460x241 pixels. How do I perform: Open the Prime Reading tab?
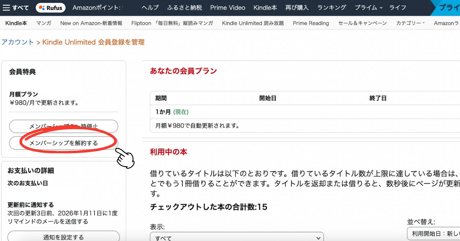pyautogui.click(x=310, y=23)
